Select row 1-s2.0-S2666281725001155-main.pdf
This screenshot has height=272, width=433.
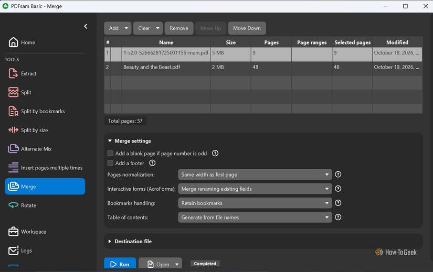(x=263, y=55)
